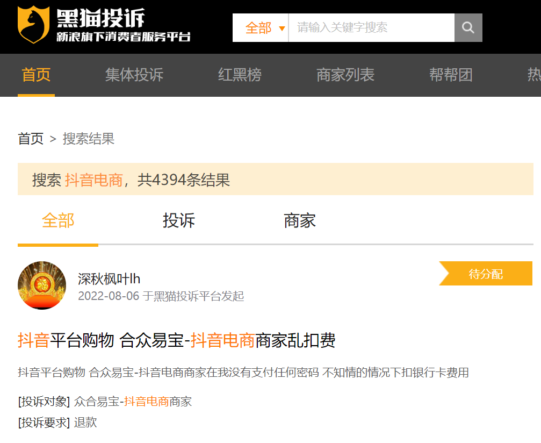Click the date 2022-08-06 于黑猫投诉平台发起
The width and height of the screenshot is (541, 443).
tap(161, 296)
